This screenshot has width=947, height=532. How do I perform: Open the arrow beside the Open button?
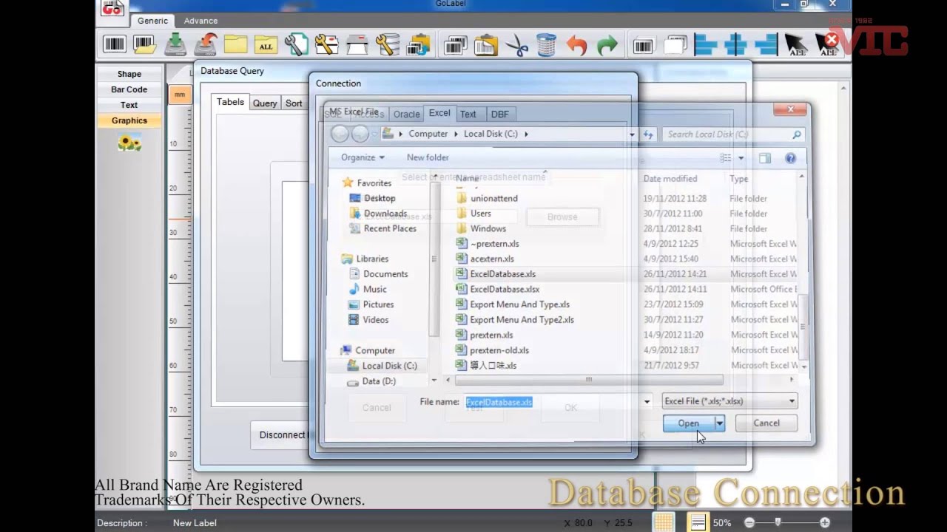(720, 423)
